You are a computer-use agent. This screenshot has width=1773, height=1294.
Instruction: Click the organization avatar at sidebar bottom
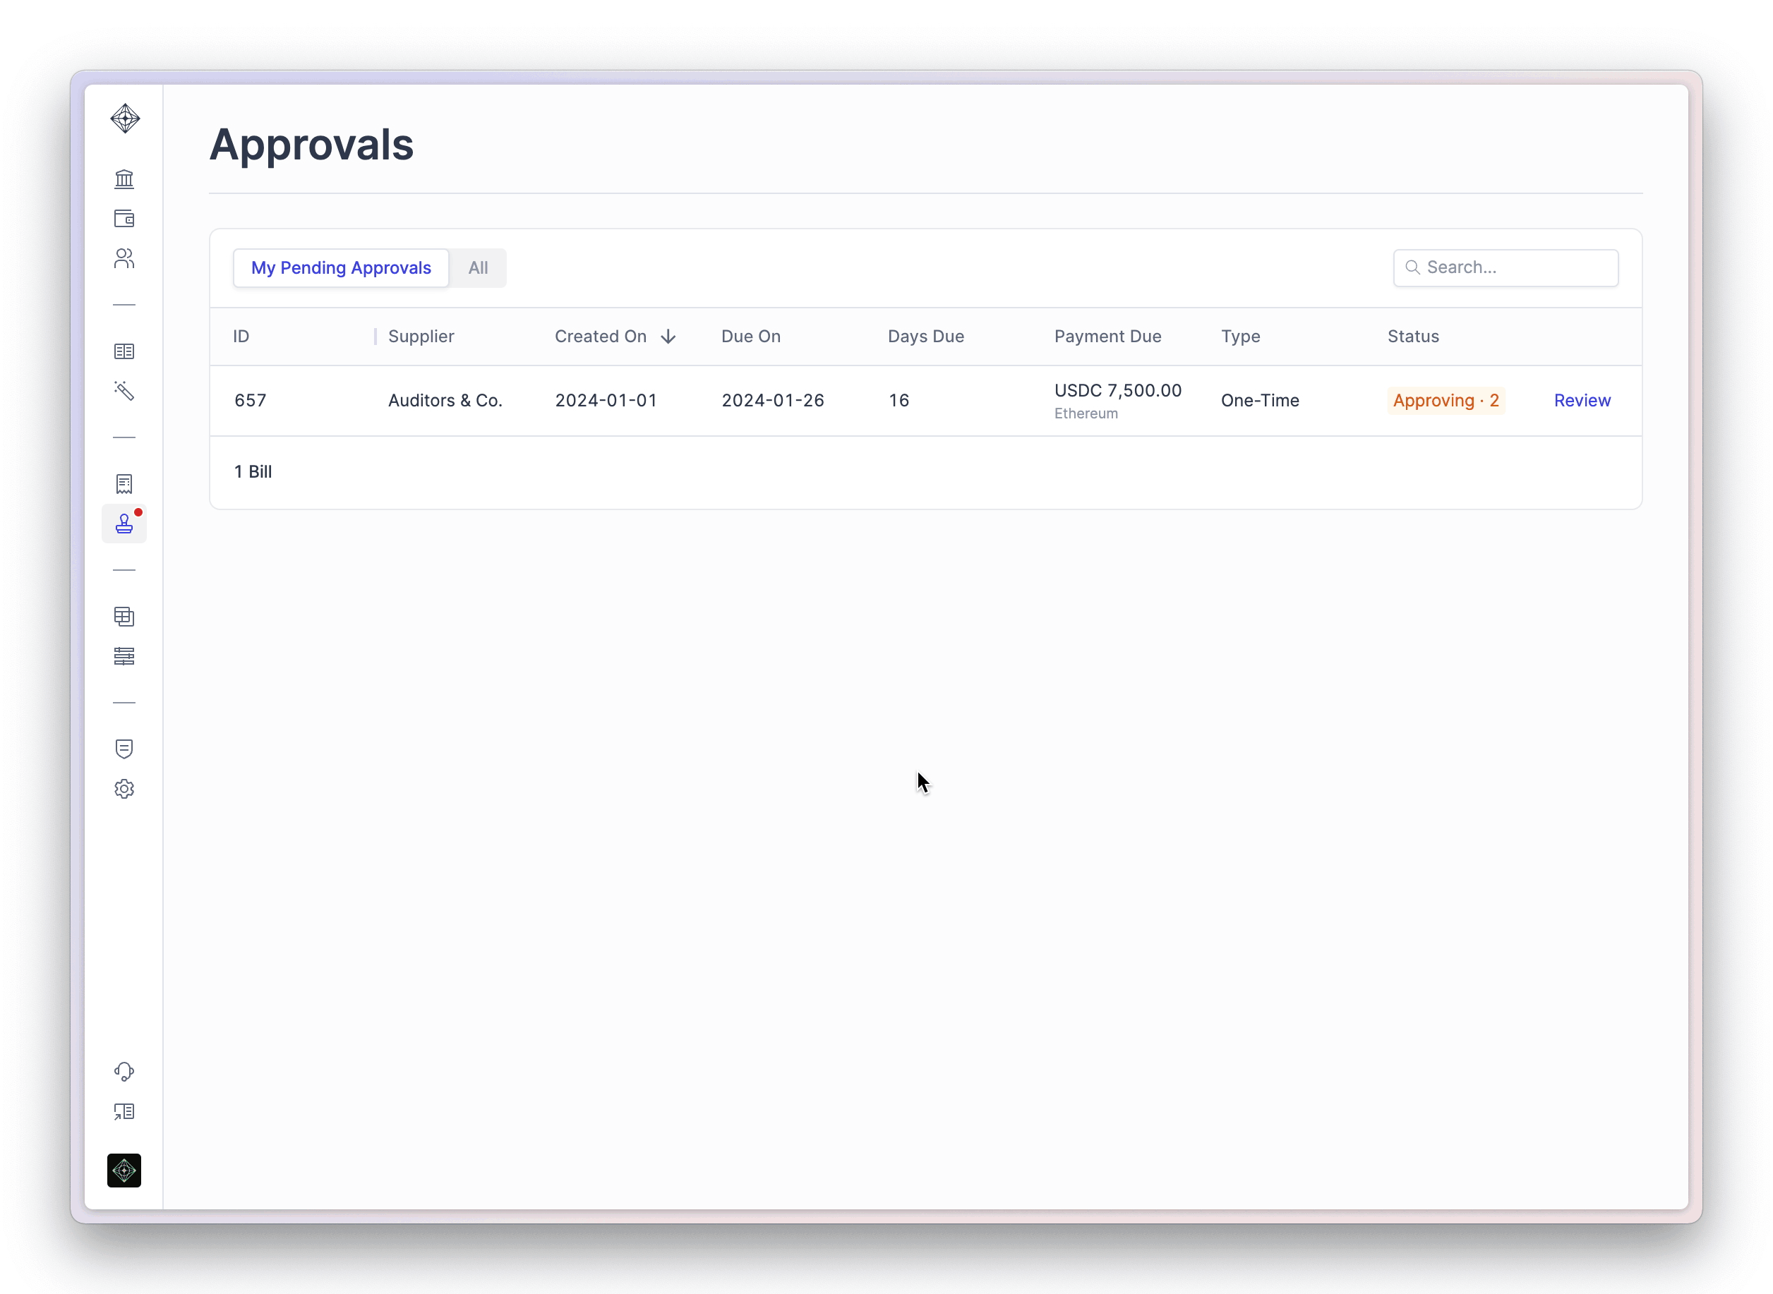click(124, 1171)
